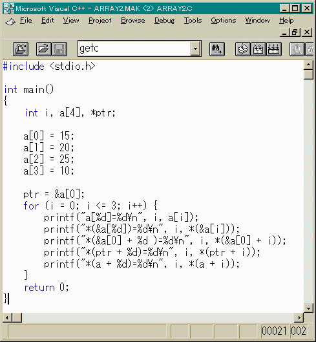Viewport: 316px width, 342px height.
Task: Open the Debug menu
Action: (x=164, y=21)
